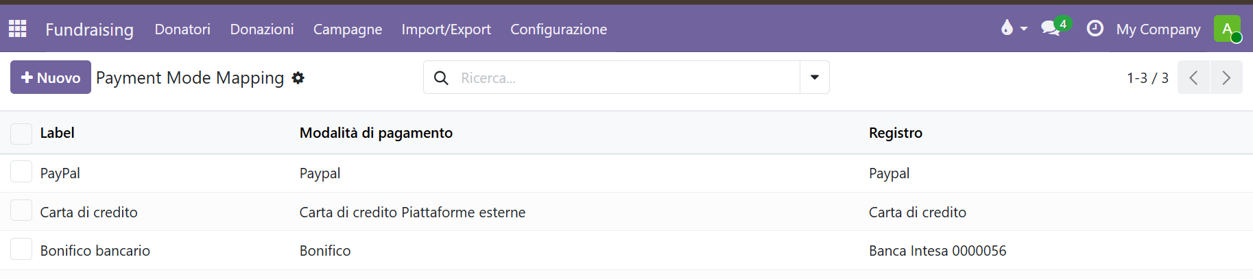Click the Nuovo button
The width and height of the screenshot is (1253, 279).
(x=51, y=77)
